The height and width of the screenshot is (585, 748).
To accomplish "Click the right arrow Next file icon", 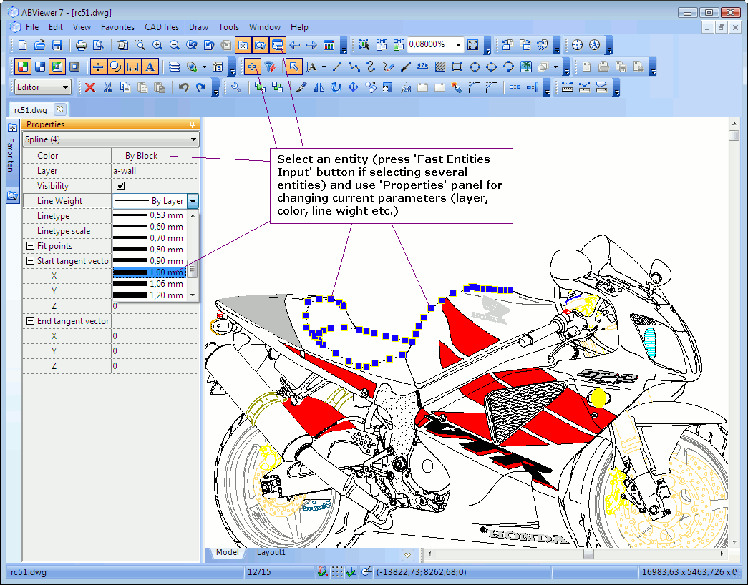I will [x=311, y=45].
